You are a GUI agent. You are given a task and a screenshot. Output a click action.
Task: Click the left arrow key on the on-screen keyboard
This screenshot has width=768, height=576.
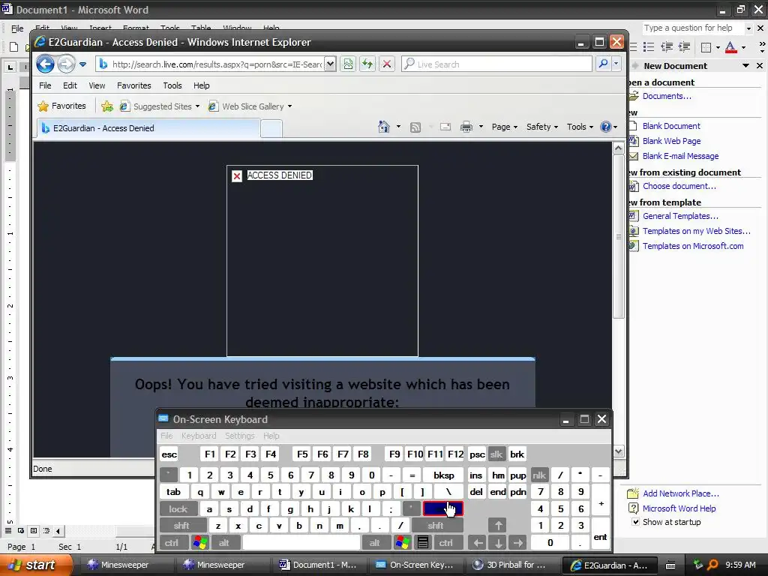pos(478,542)
